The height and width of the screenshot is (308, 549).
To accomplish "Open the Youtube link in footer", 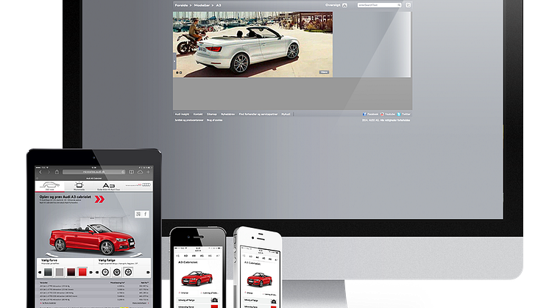I will [x=381, y=115].
